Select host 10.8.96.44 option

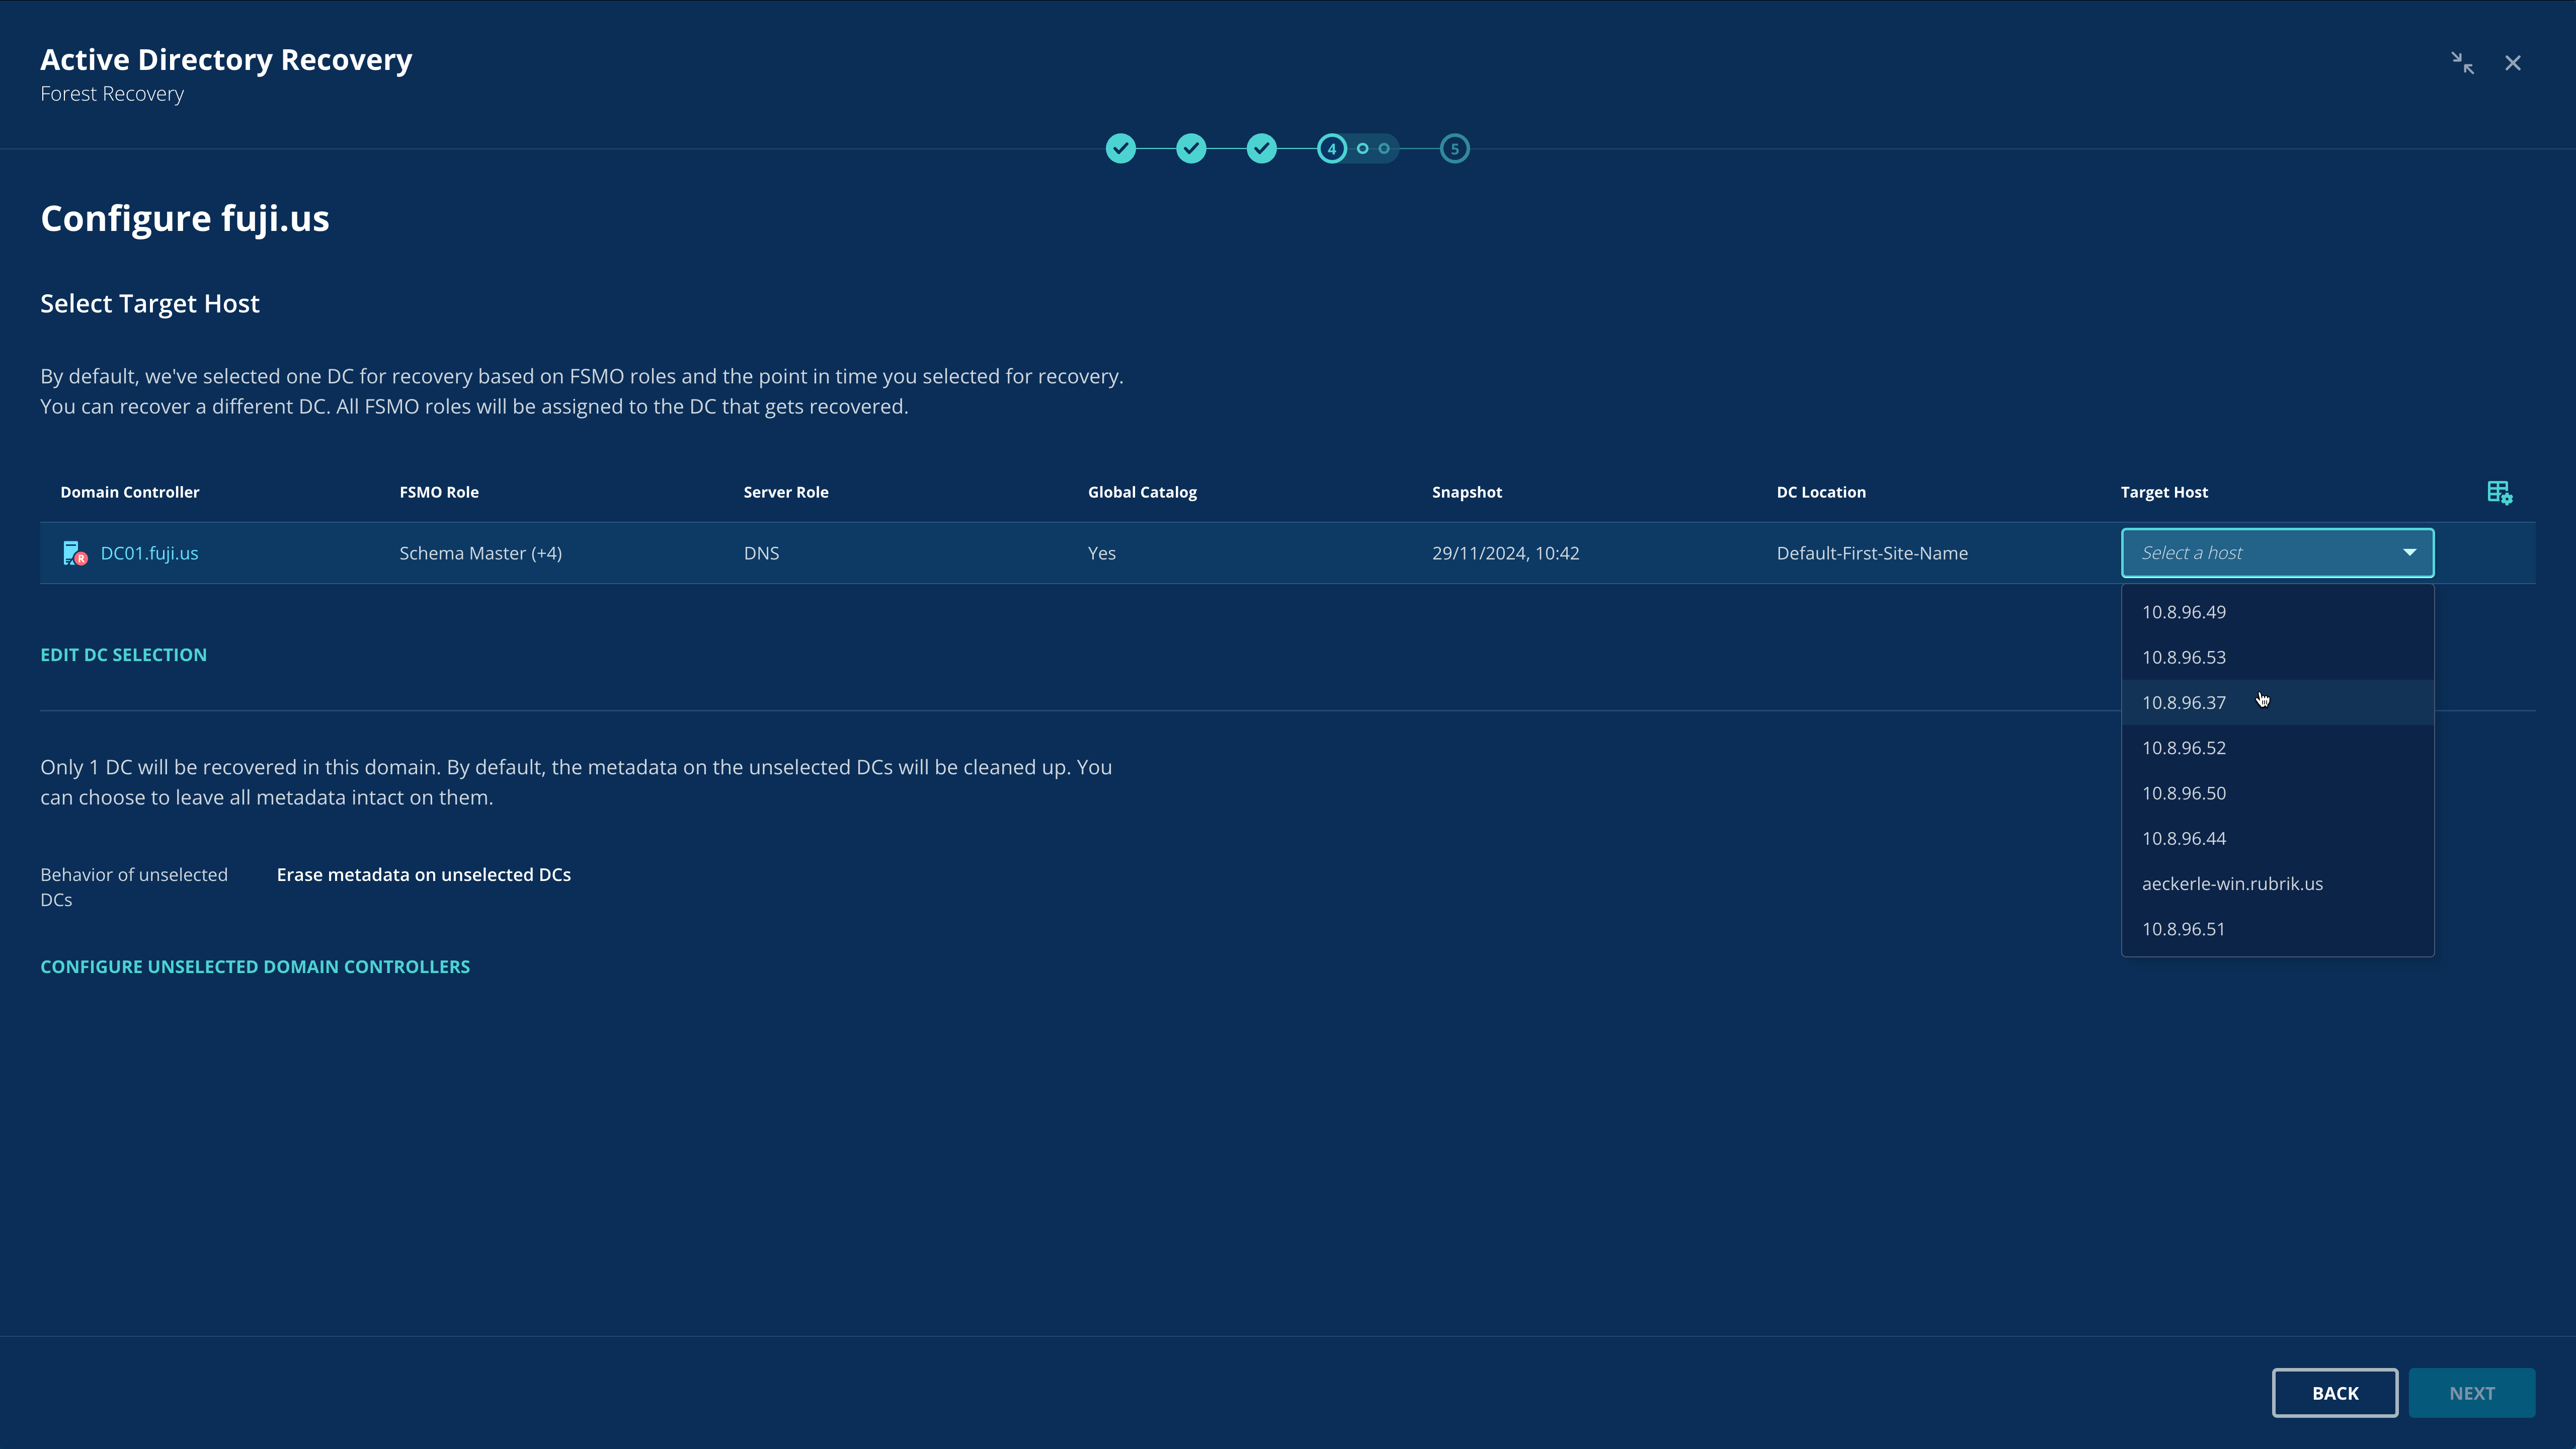[2277, 838]
